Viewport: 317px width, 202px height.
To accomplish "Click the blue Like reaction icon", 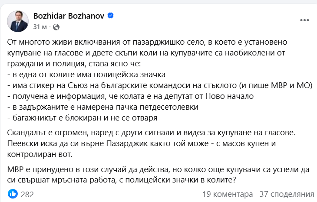I will click(12, 194).
